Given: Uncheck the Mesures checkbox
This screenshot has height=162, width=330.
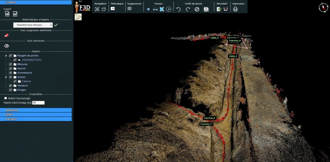Looking at the screenshot, I should point(11,64).
